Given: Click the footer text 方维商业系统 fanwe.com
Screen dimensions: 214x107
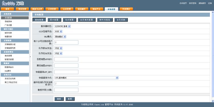Looking at the screenshot, I should point(92,104).
